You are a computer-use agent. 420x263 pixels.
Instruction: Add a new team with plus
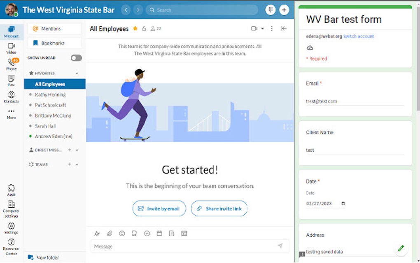(69, 164)
